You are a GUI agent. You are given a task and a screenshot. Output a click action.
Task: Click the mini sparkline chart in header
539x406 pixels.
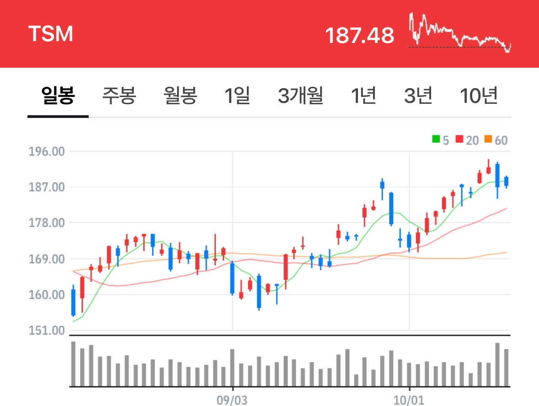pyautogui.click(x=460, y=33)
